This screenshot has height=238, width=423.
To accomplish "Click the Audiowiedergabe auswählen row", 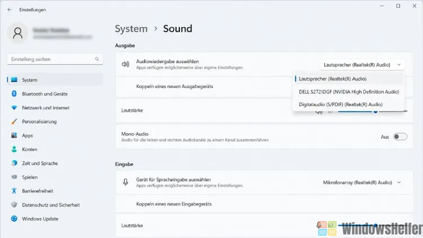I will [x=264, y=64].
